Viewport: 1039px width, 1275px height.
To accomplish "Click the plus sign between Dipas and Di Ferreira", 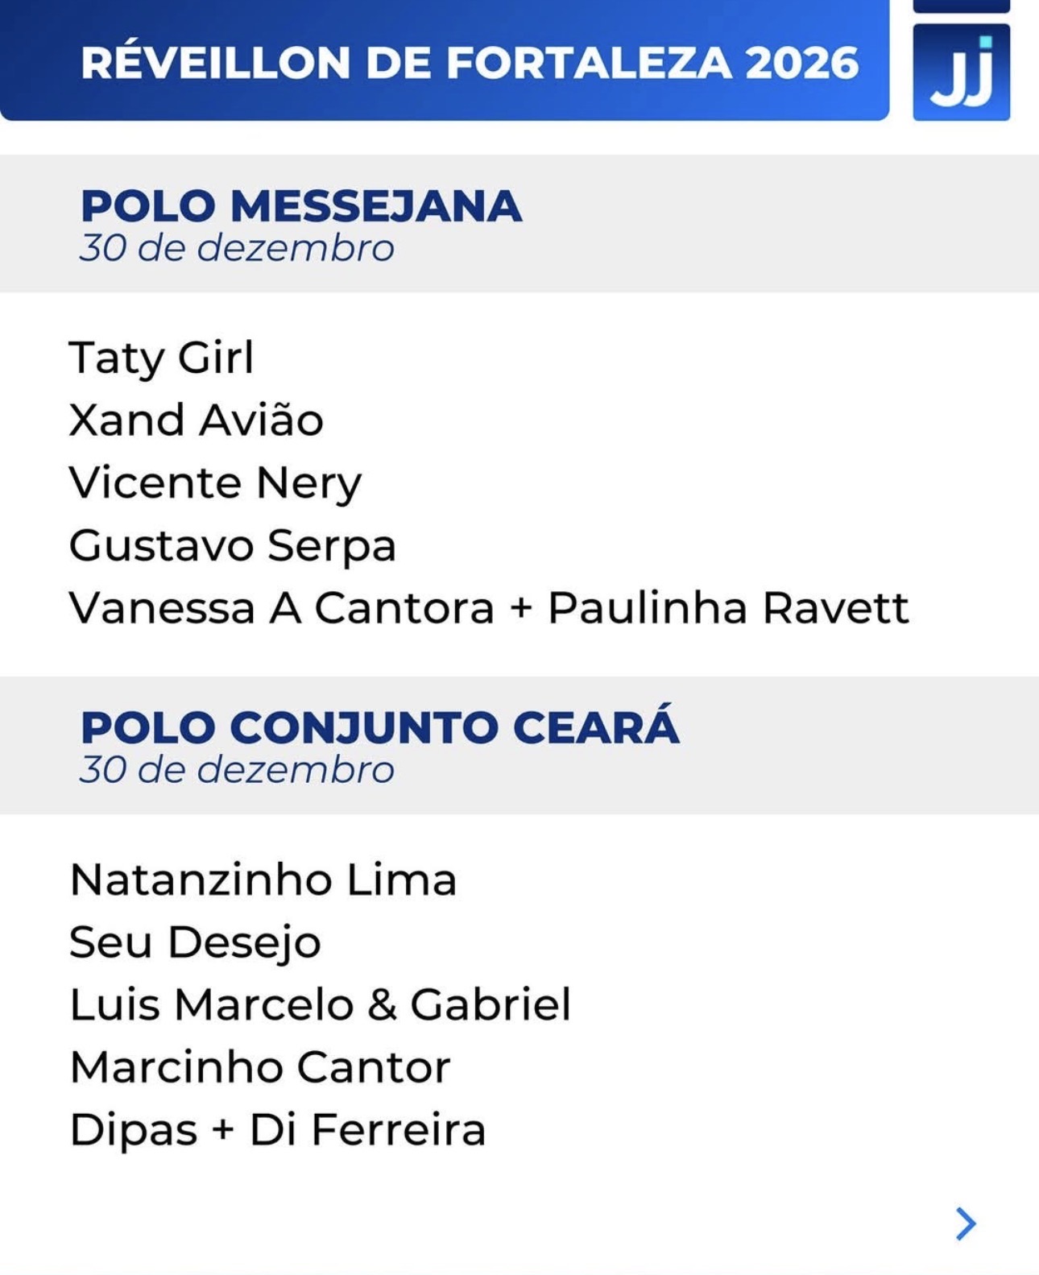I will (223, 1130).
